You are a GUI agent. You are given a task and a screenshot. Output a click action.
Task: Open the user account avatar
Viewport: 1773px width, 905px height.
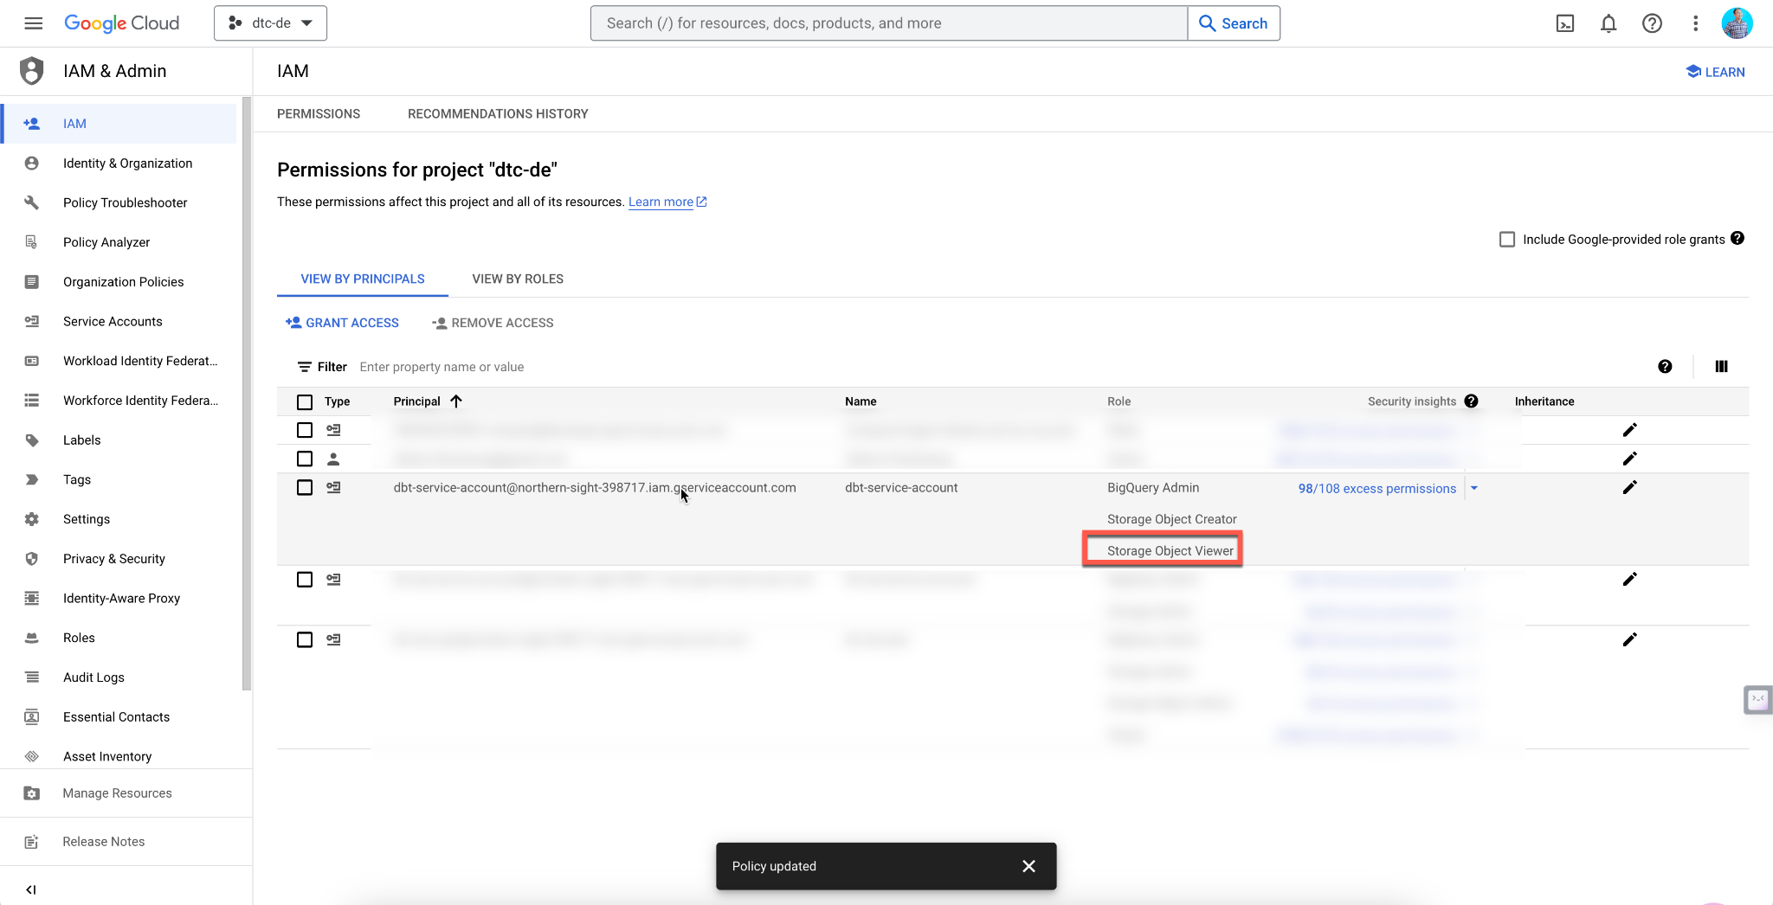pos(1737,23)
